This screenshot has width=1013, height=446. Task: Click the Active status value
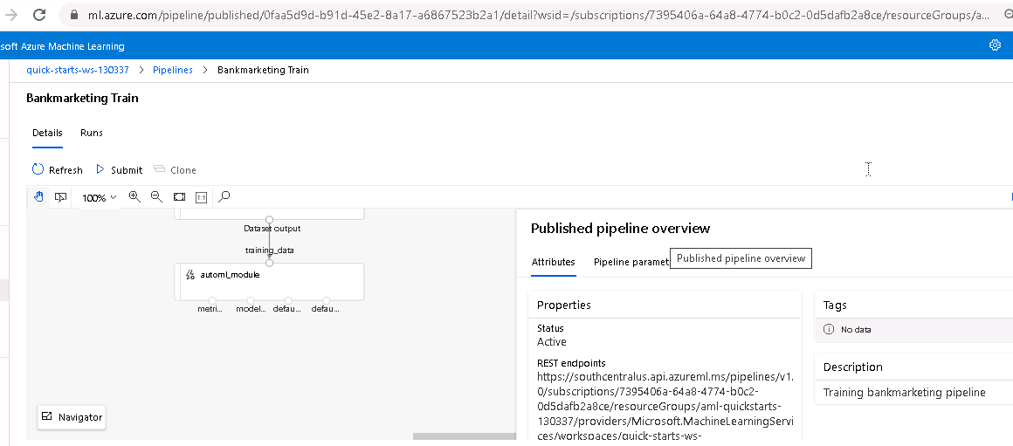(551, 341)
